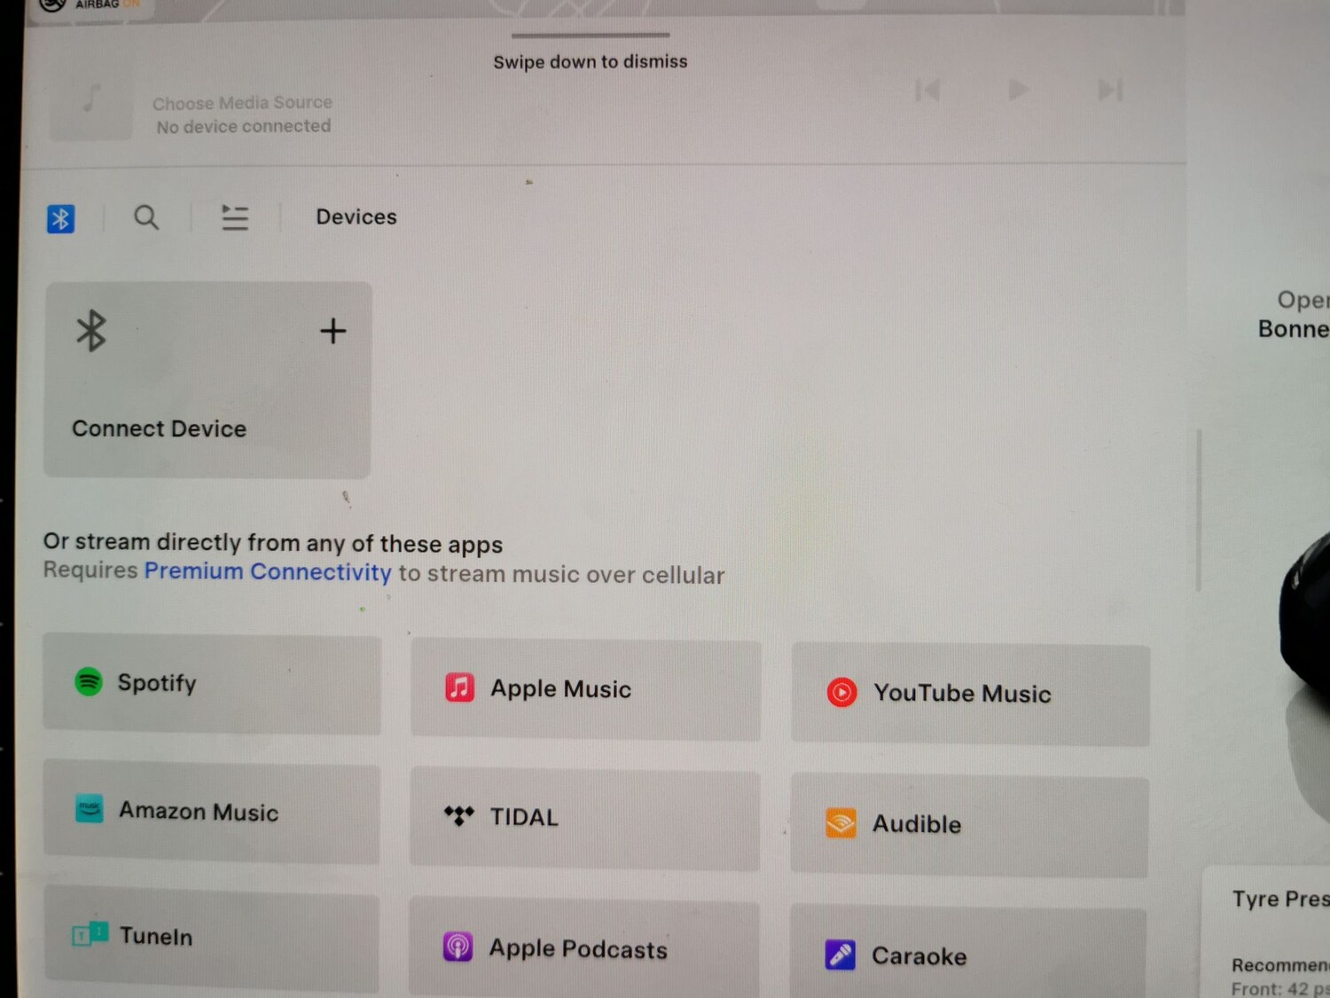Launch Amazon Music

point(212,813)
